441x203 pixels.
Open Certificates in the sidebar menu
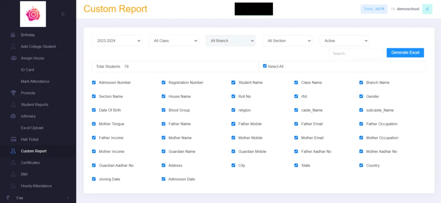pyautogui.click(x=30, y=163)
